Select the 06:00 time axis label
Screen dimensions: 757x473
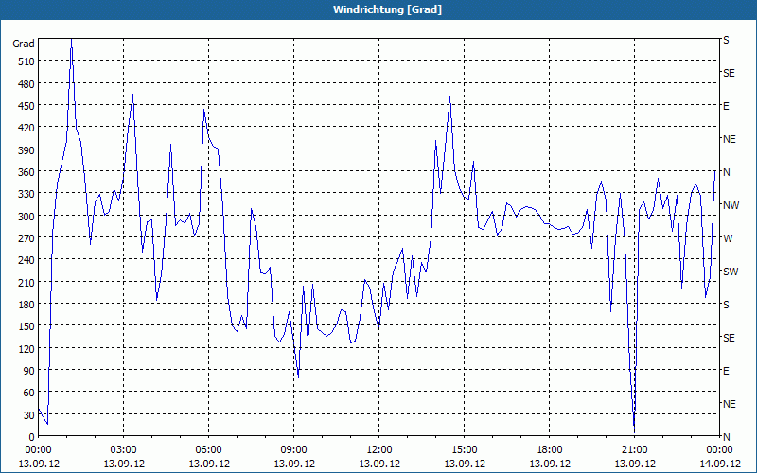tap(208, 450)
